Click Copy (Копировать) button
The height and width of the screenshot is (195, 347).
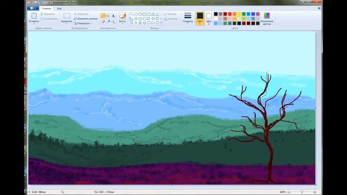(49, 19)
